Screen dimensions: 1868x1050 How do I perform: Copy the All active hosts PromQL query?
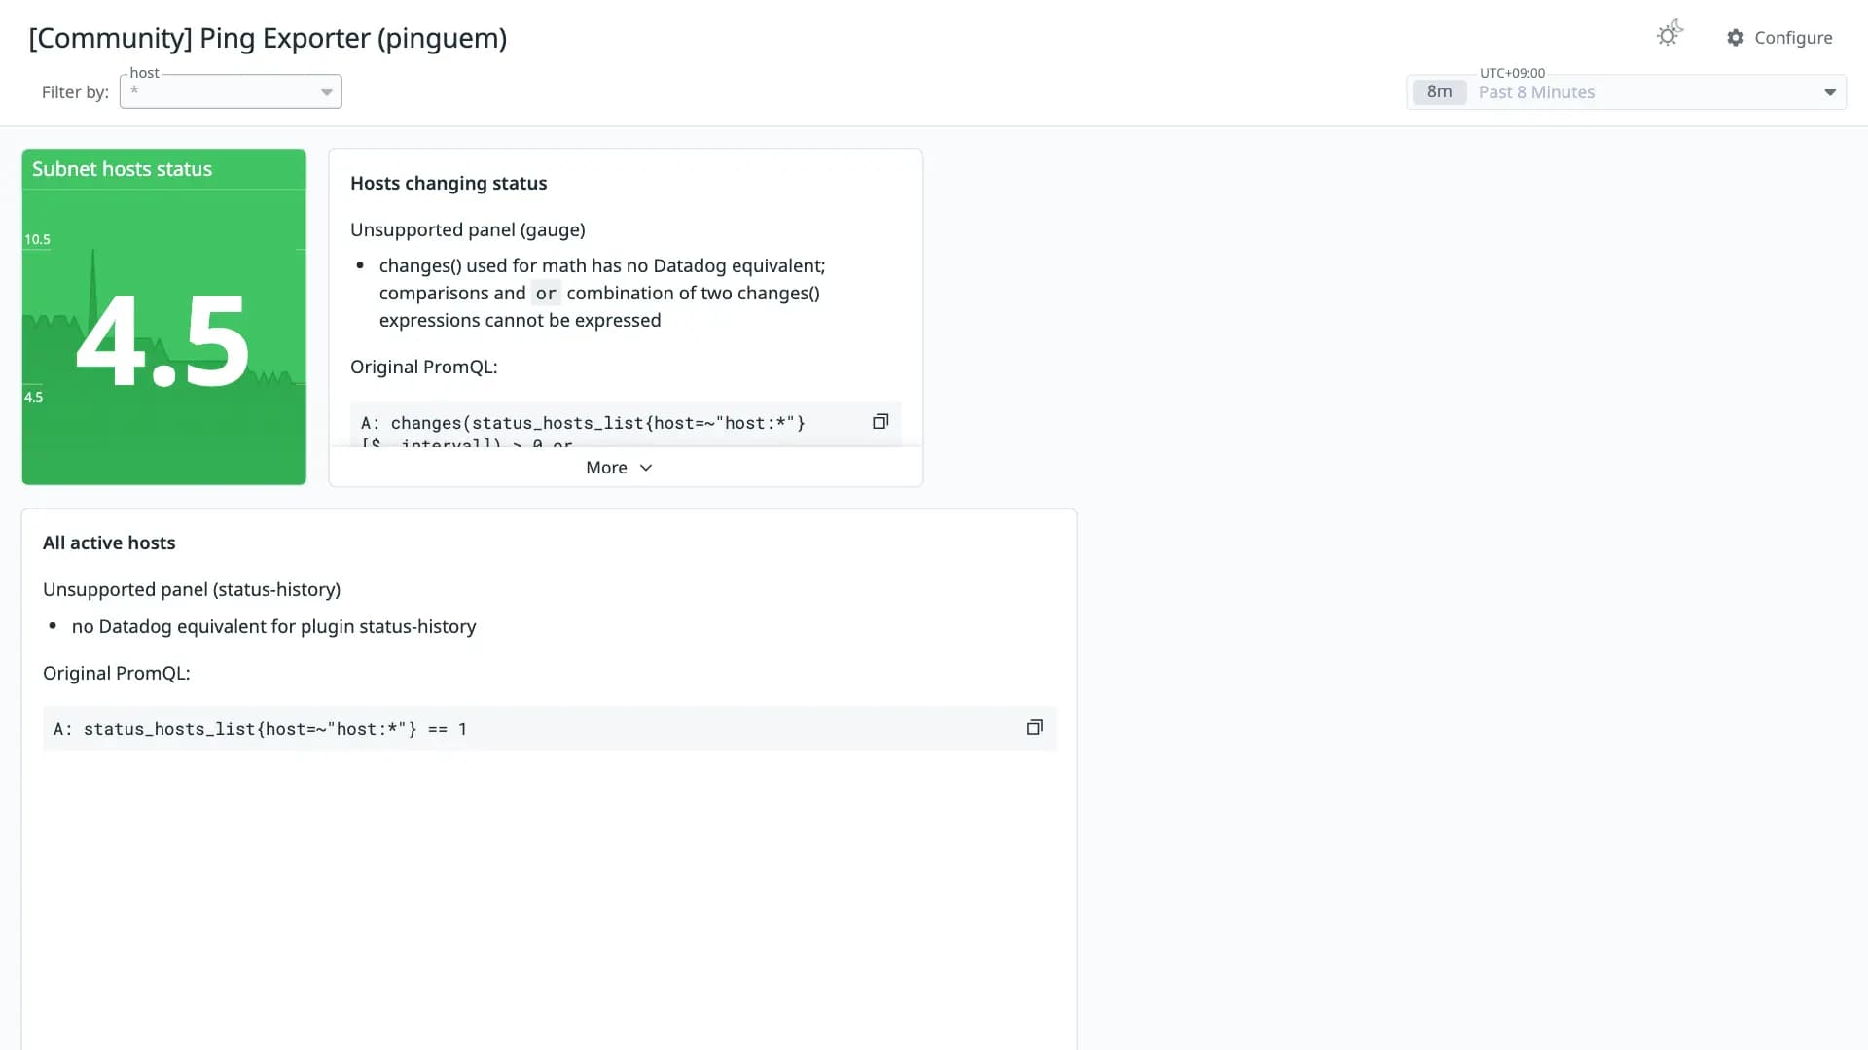coord(1035,728)
